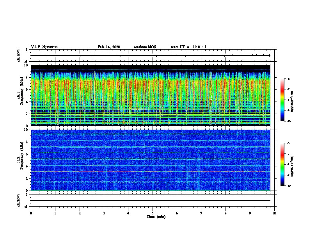The height and width of the screenshot is (239, 309).
Task: Click the ch.1 colorbar "-7" tick label
Action: tap(288, 89)
